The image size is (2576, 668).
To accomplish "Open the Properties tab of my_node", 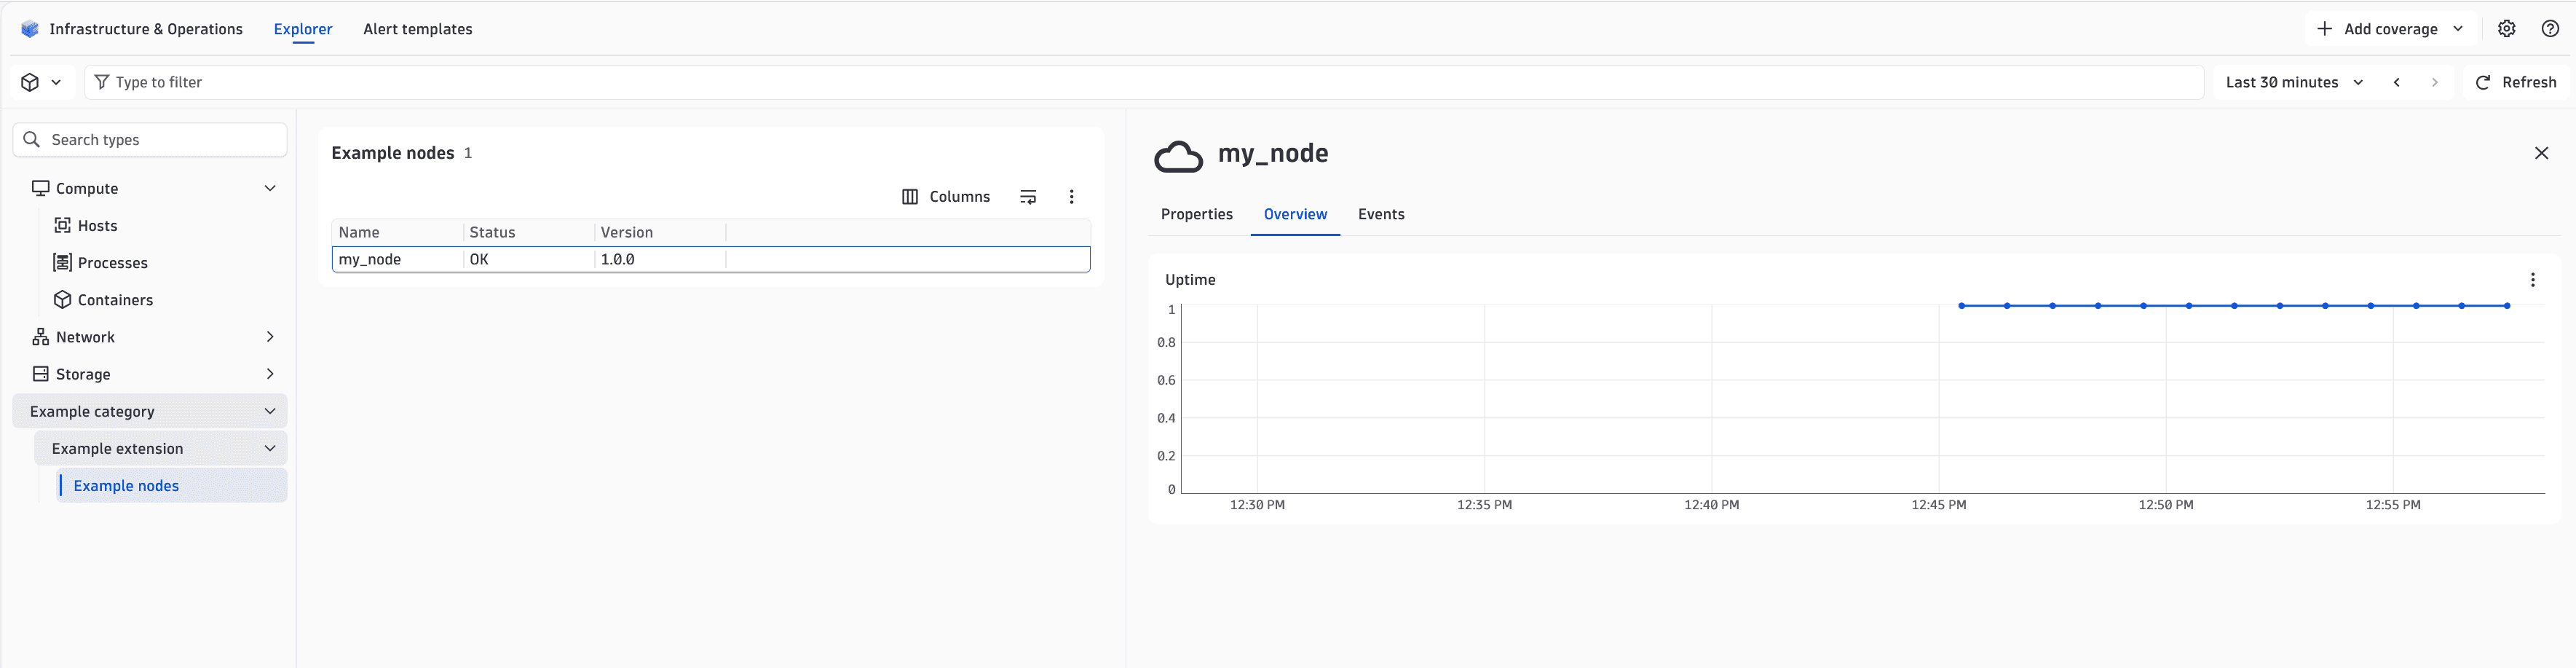I will (1196, 214).
